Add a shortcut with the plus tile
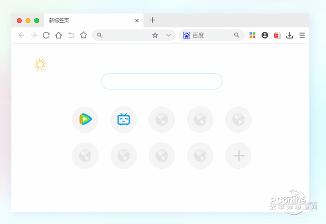The height and width of the screenshot is (224, 326). (238, 156)
